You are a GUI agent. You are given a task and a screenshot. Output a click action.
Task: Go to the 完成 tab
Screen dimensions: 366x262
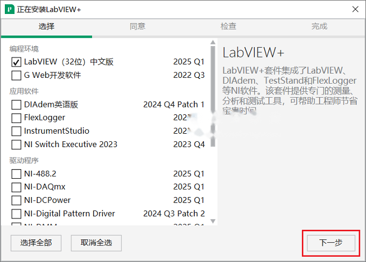tap(319, 26)
